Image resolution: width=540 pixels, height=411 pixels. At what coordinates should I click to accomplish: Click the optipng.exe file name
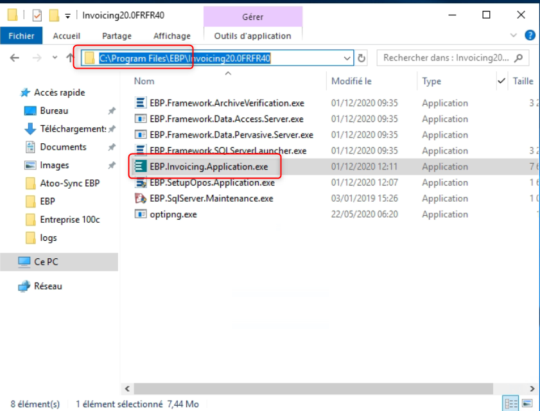click(173, 214)
